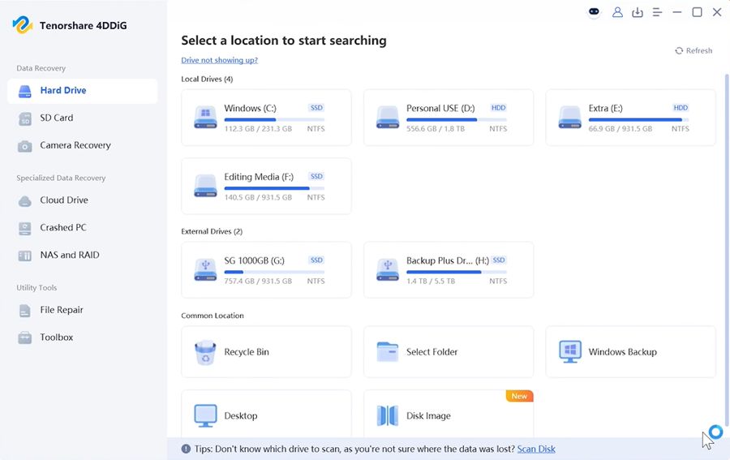730x460 pixels.
Task: Click the Scan Disk link in tips
Action: 536,449
